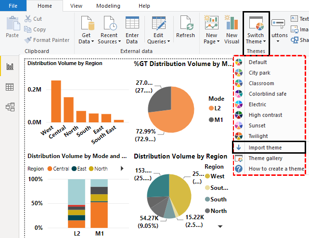Expand the Switch Theme dropdown arrow

click(264, 41)
